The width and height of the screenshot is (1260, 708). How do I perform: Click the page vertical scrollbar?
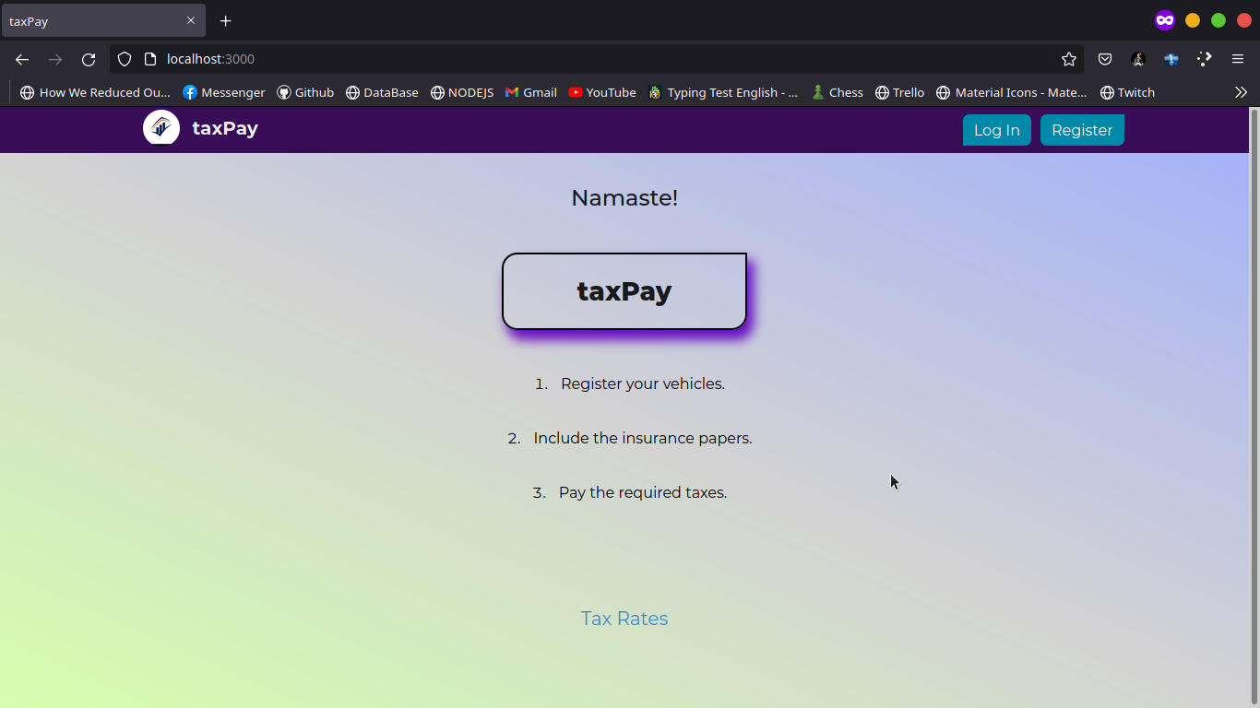click(1254, 406)
